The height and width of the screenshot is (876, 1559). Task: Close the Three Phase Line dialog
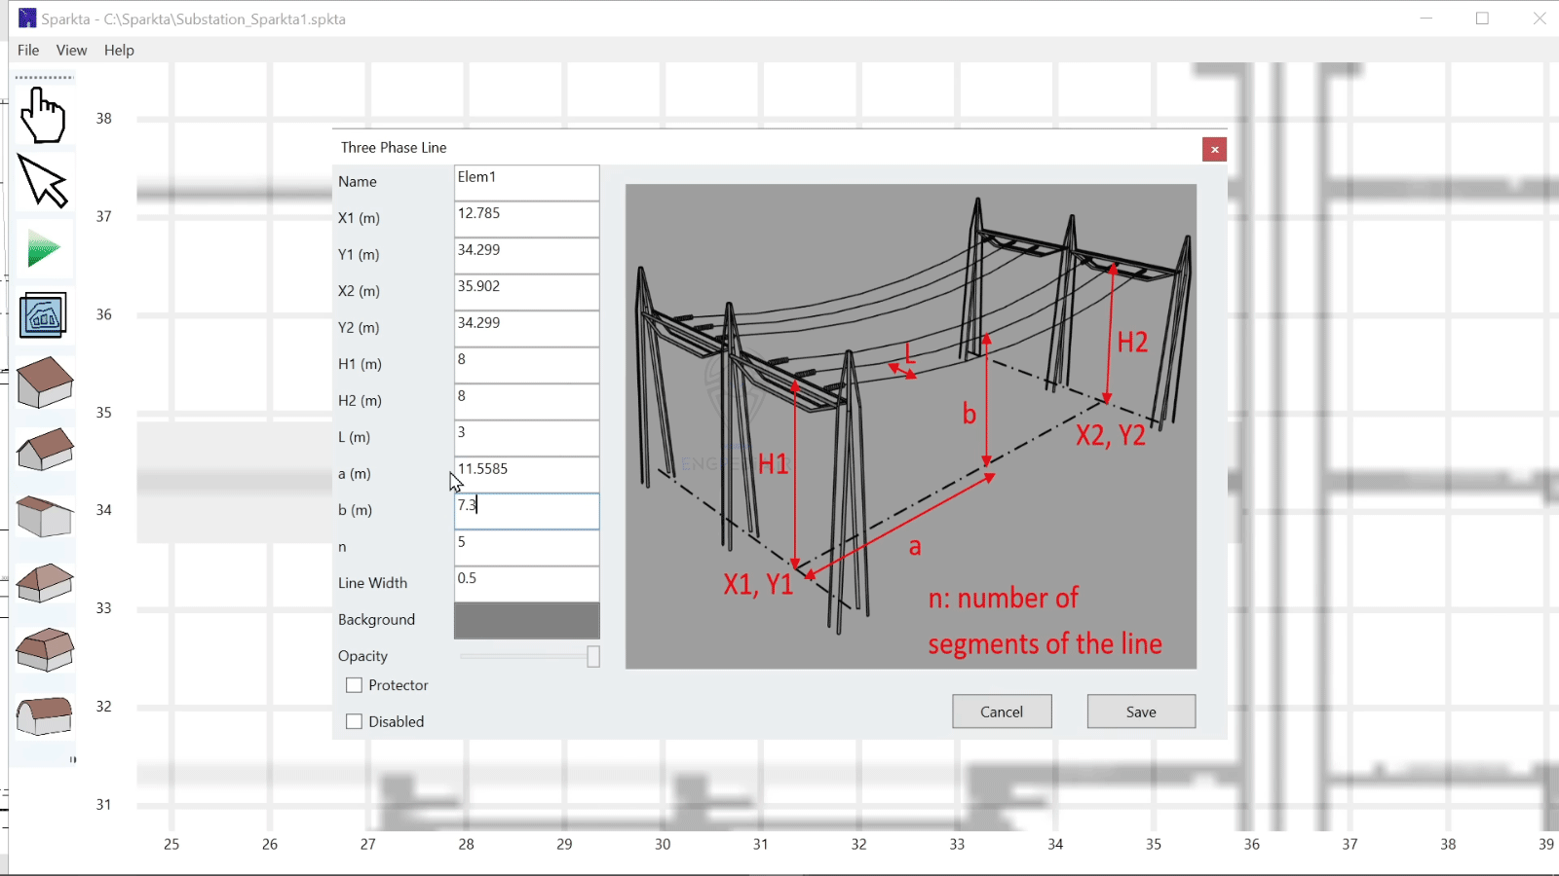1214,149
